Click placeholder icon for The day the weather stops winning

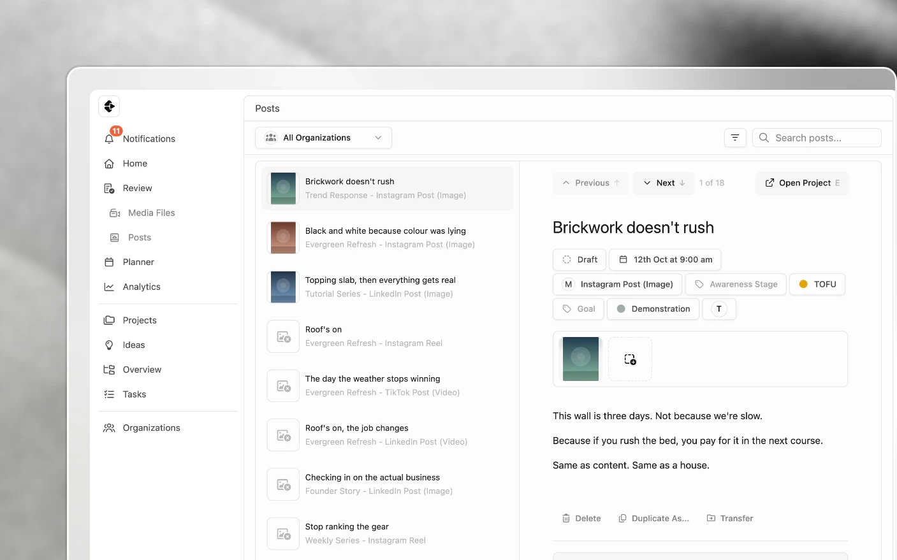283,386
